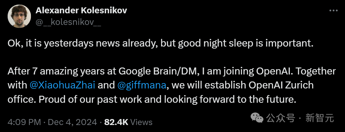Open Alexander Kolesnikov's profile avatar
The width and height of the screenshot is (345, 132).
(x=19, y=16)
